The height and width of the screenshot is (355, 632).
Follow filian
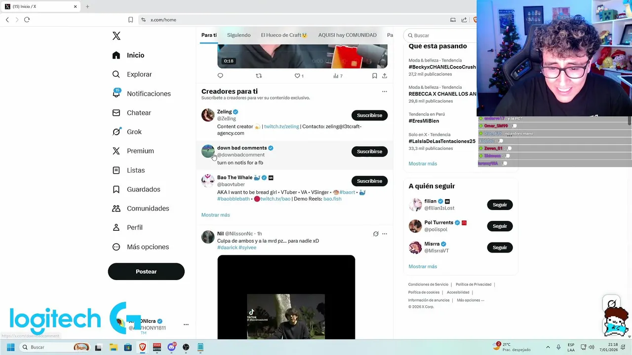coord(500,205)
